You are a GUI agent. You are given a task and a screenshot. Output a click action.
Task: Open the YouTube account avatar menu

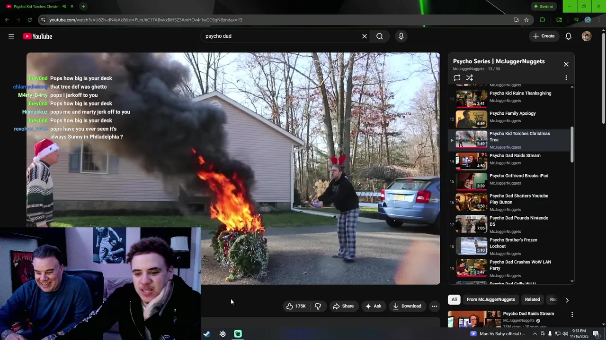(x=587, y=36)
